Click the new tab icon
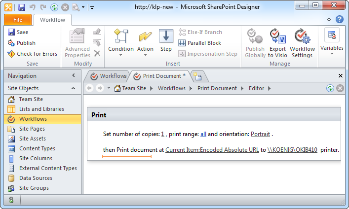 [197, 76]
